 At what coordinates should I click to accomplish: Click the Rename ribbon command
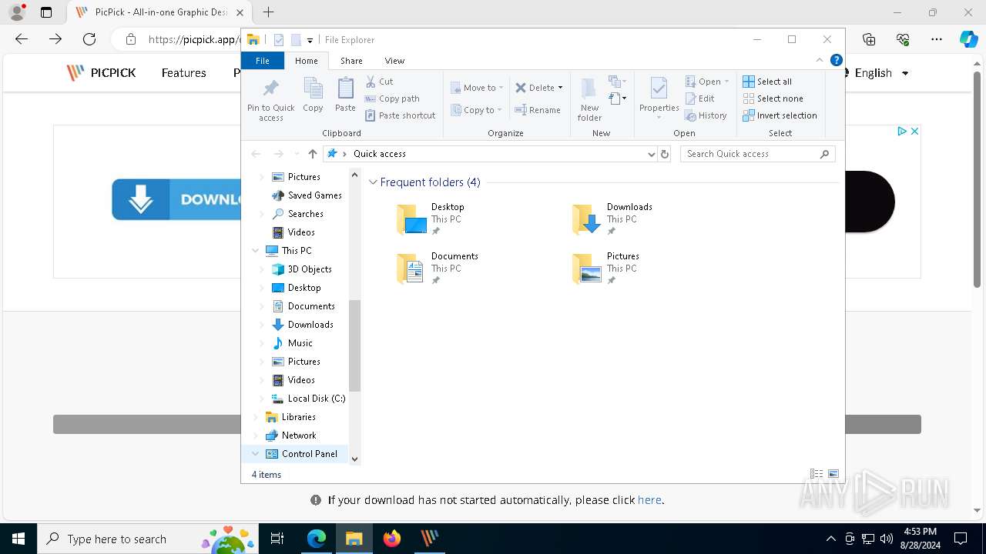coord(538,110)
